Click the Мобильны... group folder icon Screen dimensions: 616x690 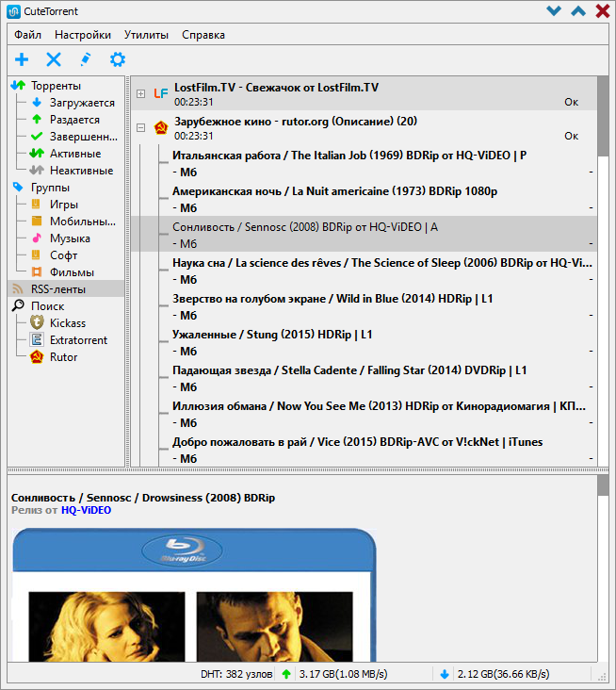37,221
